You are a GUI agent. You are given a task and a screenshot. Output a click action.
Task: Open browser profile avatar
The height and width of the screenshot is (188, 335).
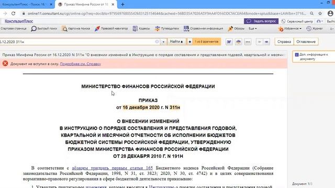click(x=330, y=14)
